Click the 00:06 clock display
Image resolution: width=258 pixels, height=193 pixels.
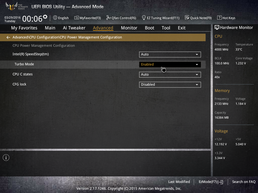tap(32, 19)
